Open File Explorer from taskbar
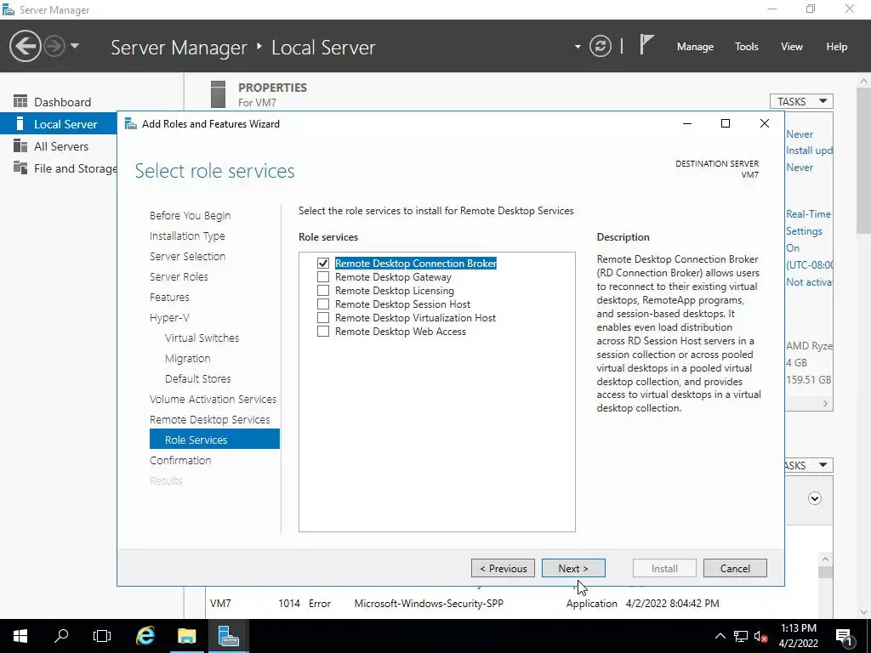The height and width of the screenshot is (653, 871). (186, 636)
